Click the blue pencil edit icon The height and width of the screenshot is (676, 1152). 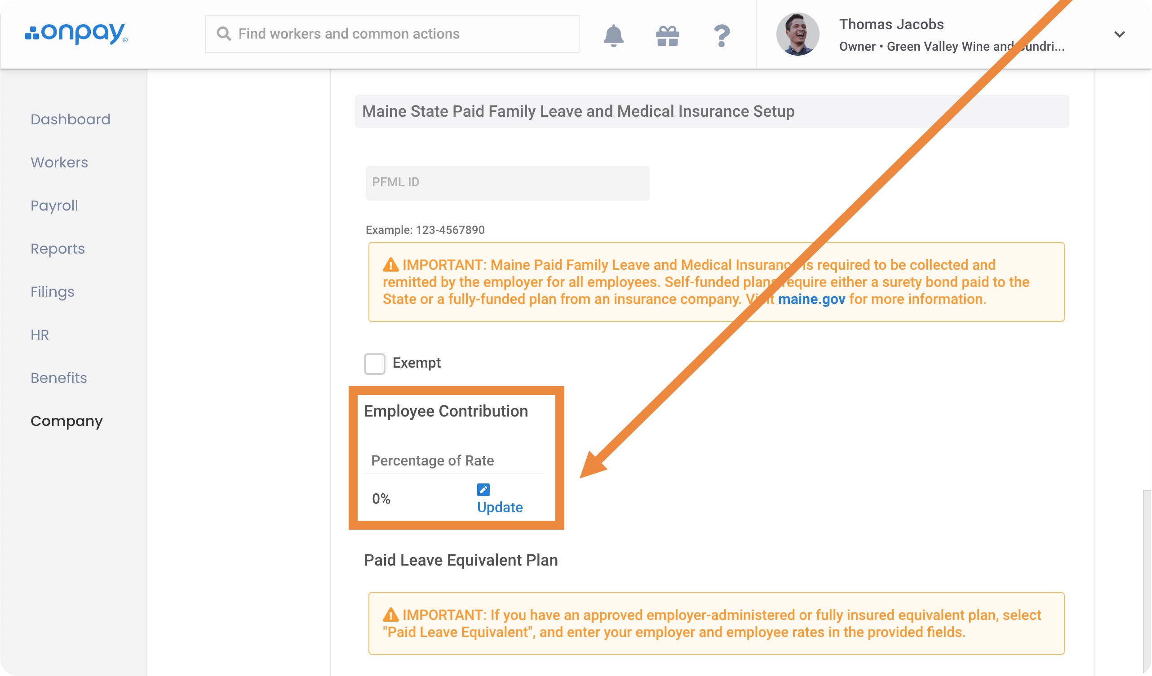[x=483, y=489]
